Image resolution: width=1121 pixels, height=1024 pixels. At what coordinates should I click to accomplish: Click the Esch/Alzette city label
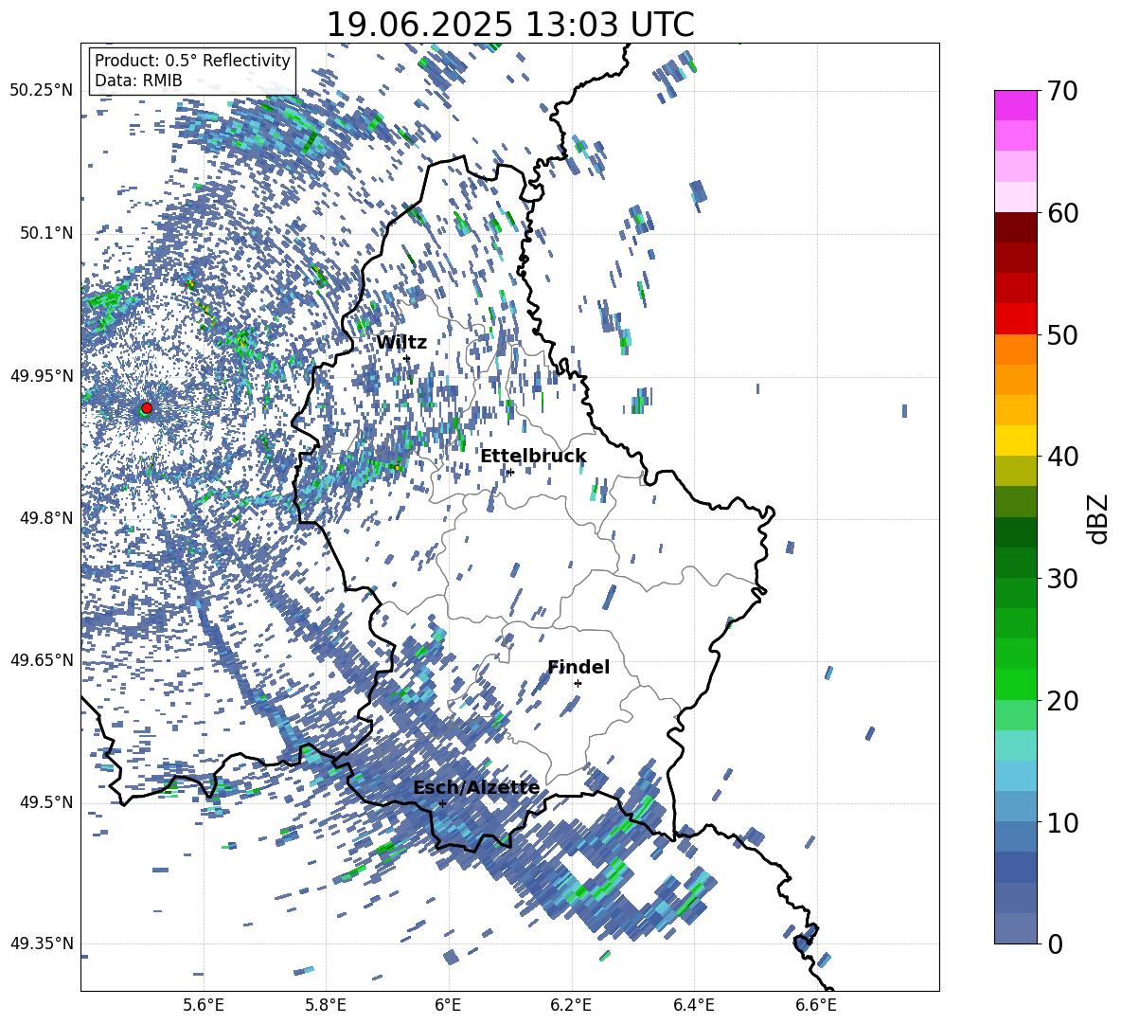(476, 787)
